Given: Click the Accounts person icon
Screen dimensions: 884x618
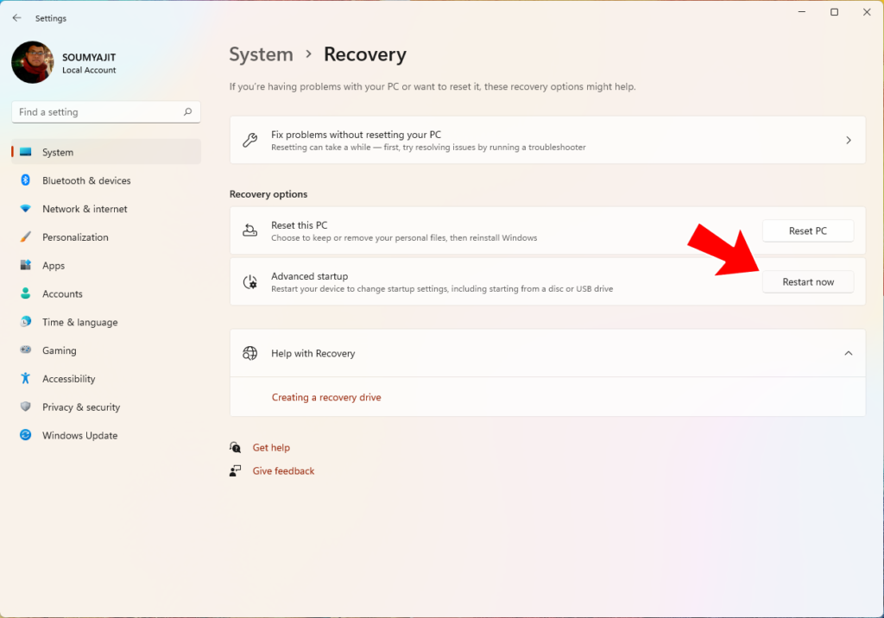Looking at the screenshot, I should [x=25, y=293].
